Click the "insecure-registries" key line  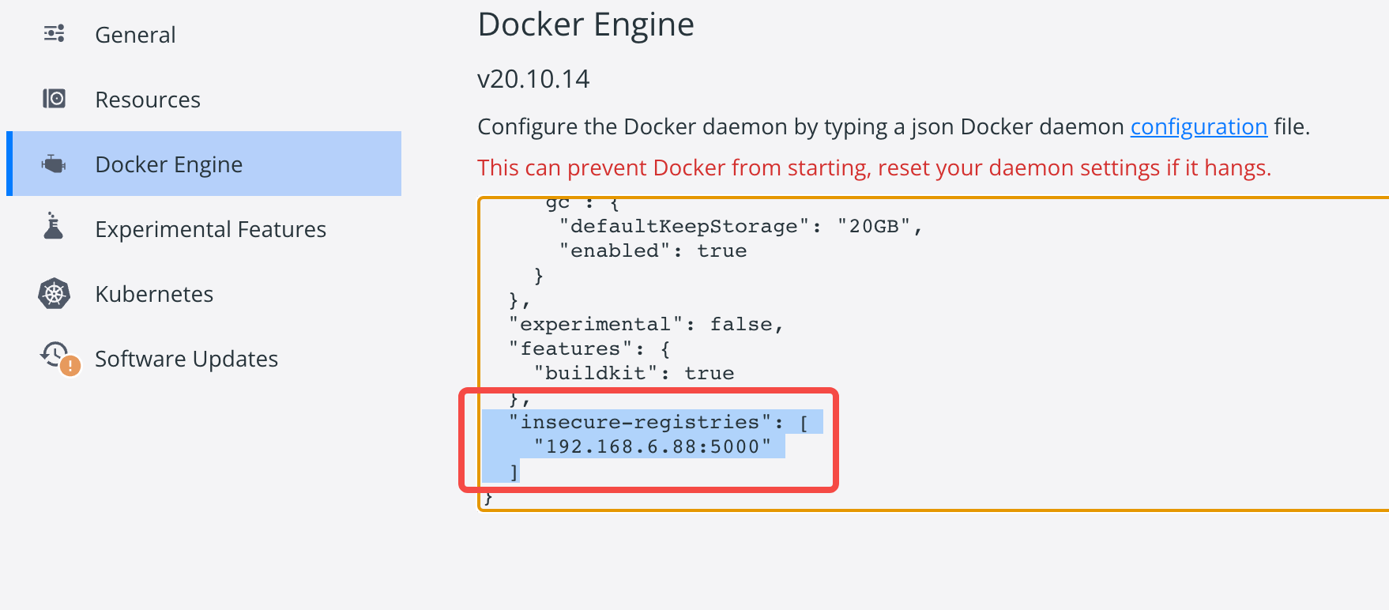click(x=659, y=423)
